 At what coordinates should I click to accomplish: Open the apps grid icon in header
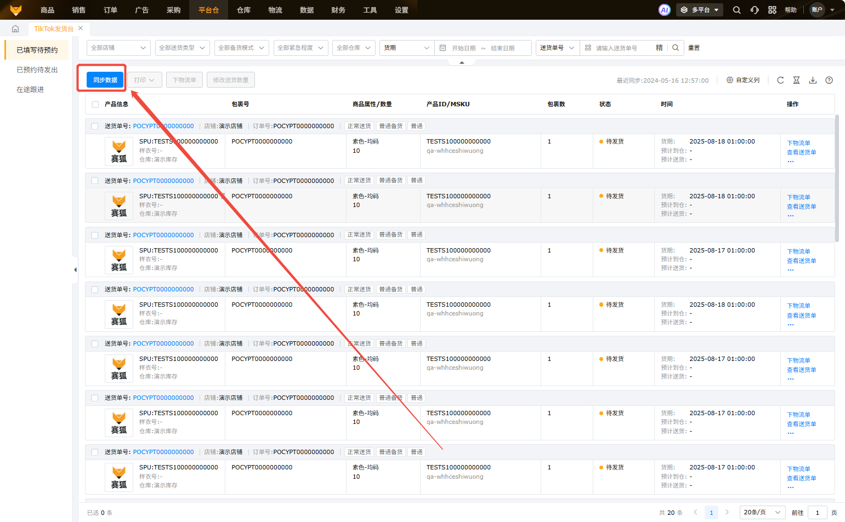[772, 10]
